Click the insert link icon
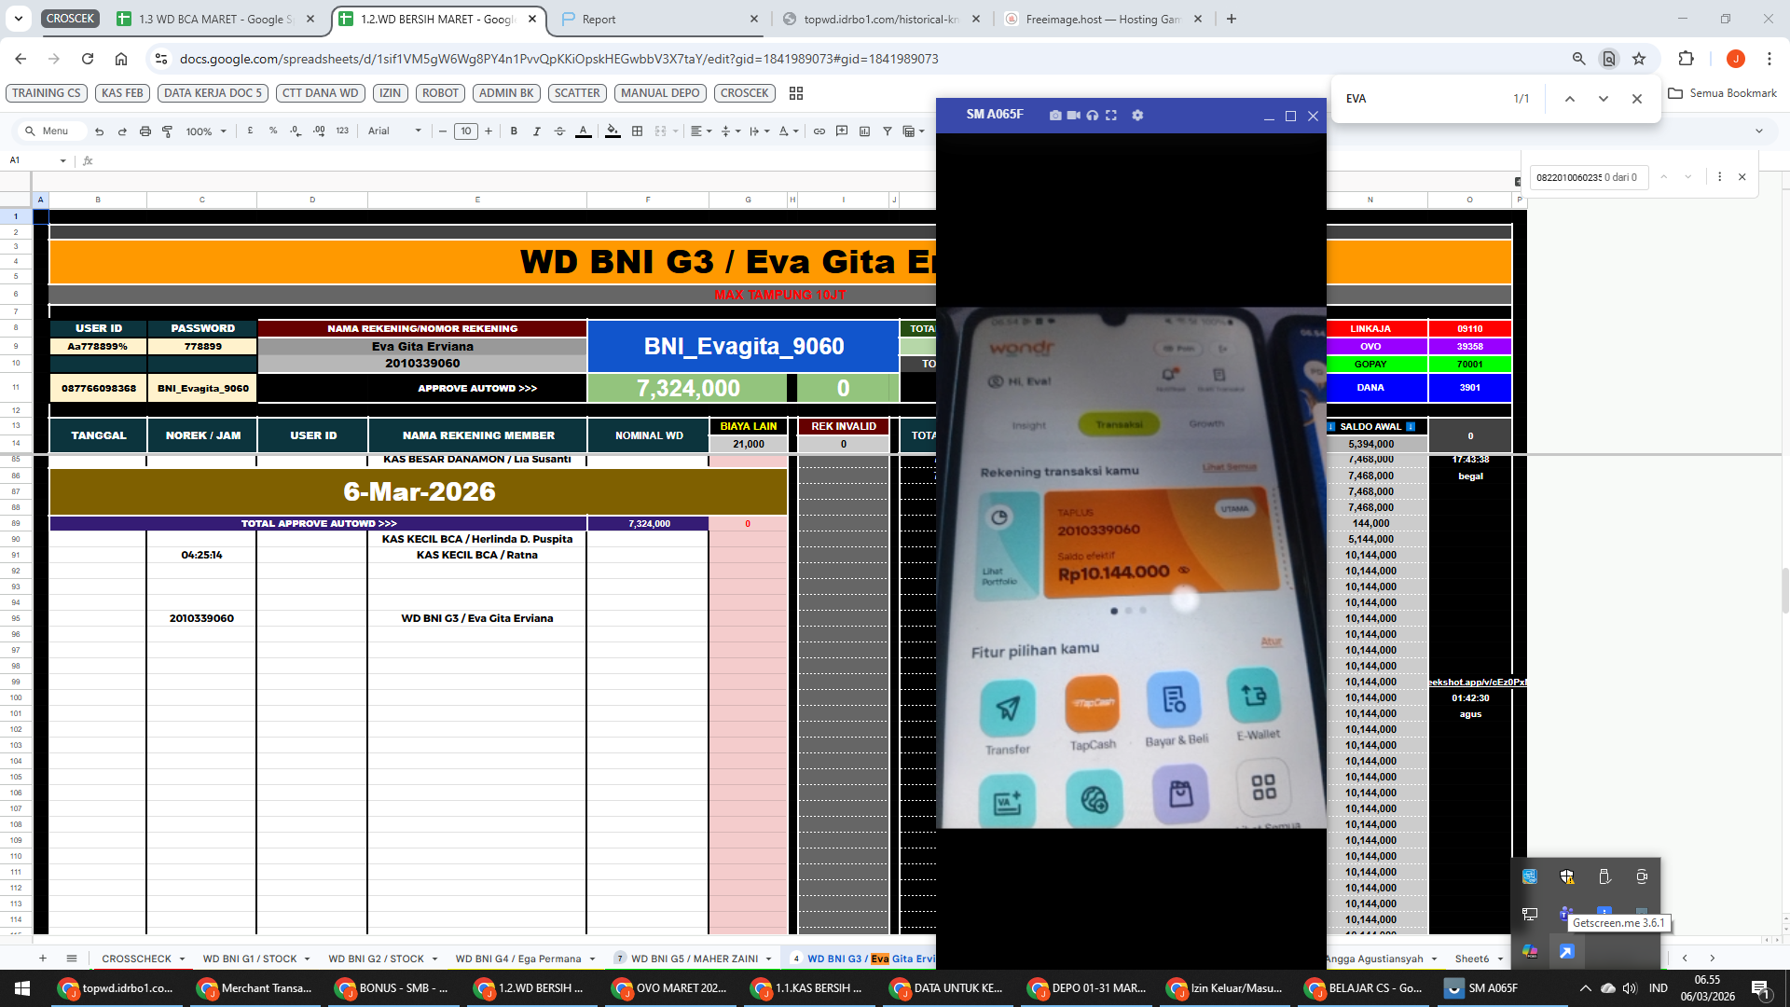The image size is (1790, 1007). click(819, 131)
